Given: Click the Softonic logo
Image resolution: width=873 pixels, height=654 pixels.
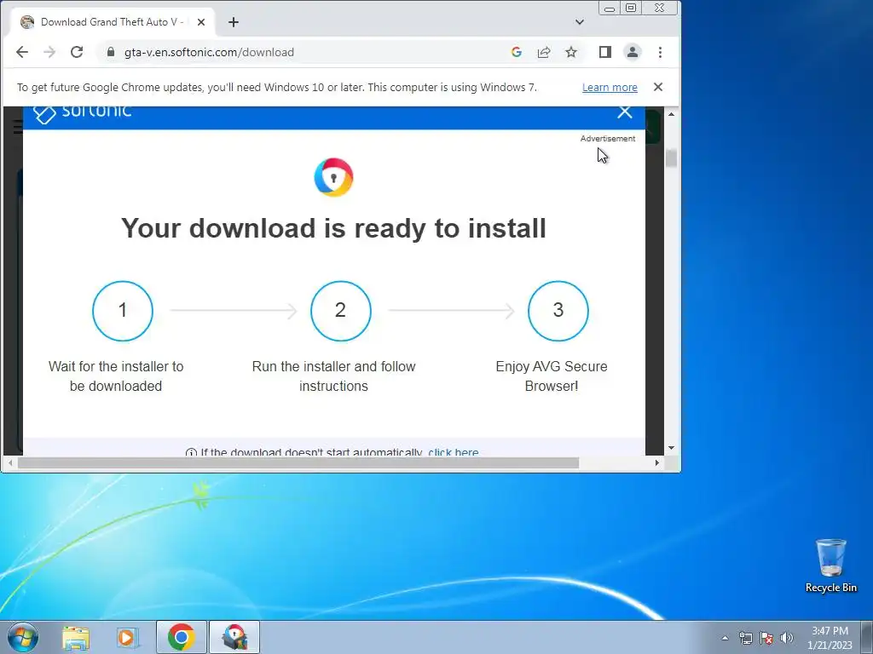Looking at the screenshot, I should 83,113.
